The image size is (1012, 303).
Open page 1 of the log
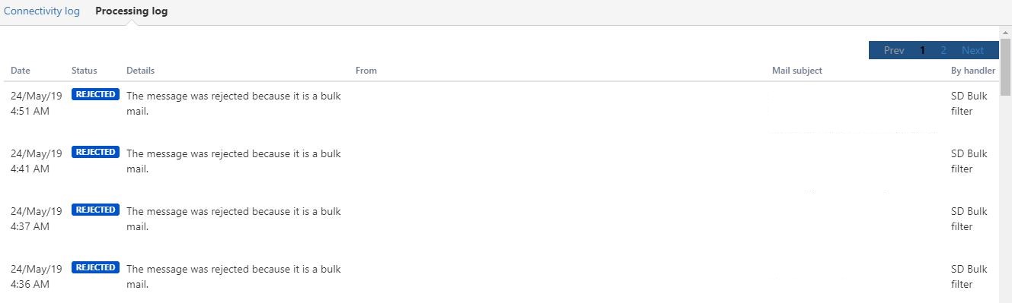click(922, 50)
